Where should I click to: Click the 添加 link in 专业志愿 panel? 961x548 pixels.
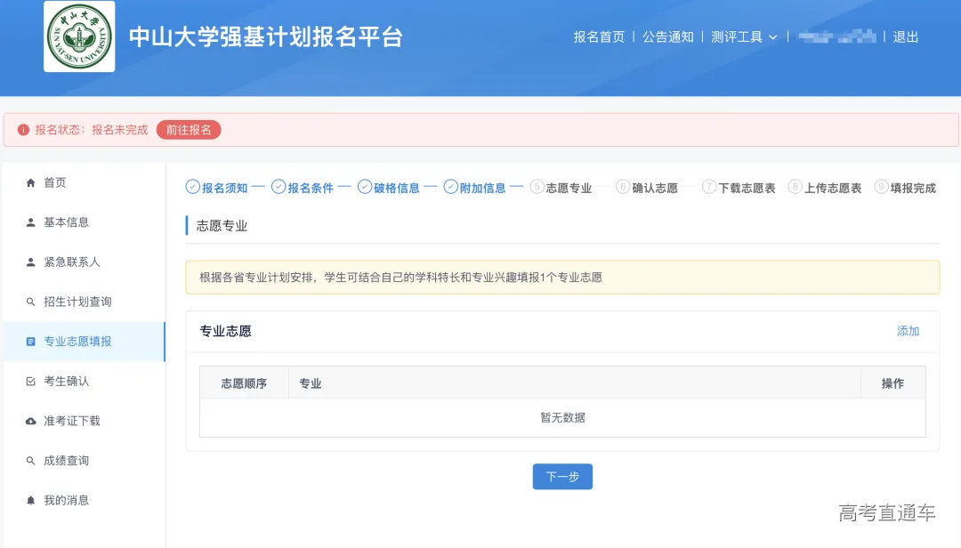909,330
